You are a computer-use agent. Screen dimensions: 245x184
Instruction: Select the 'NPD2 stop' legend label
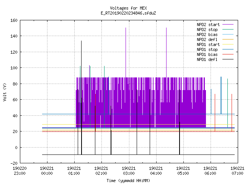(x=207, y=30)
